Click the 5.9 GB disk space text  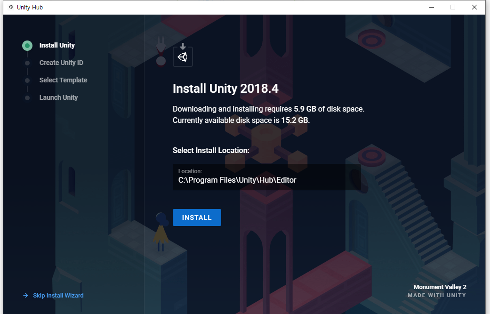[x=305, y=109]
